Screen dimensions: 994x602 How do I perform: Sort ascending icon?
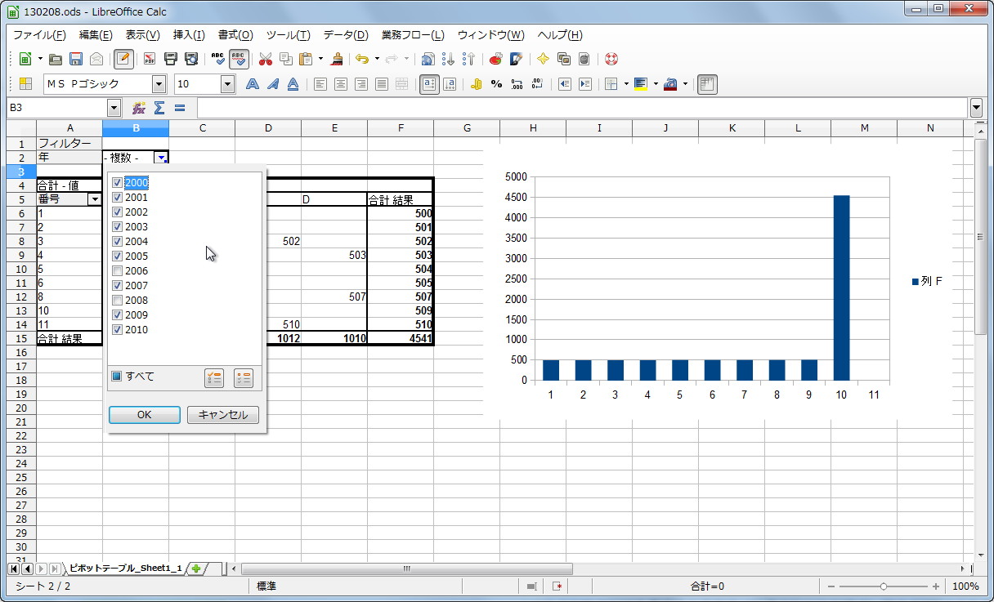(x=448, y=59)
